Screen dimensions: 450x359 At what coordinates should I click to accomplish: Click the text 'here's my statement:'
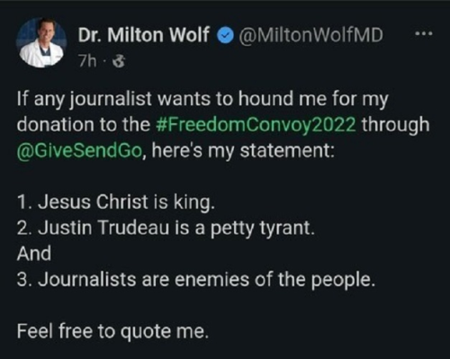point(243,150)
